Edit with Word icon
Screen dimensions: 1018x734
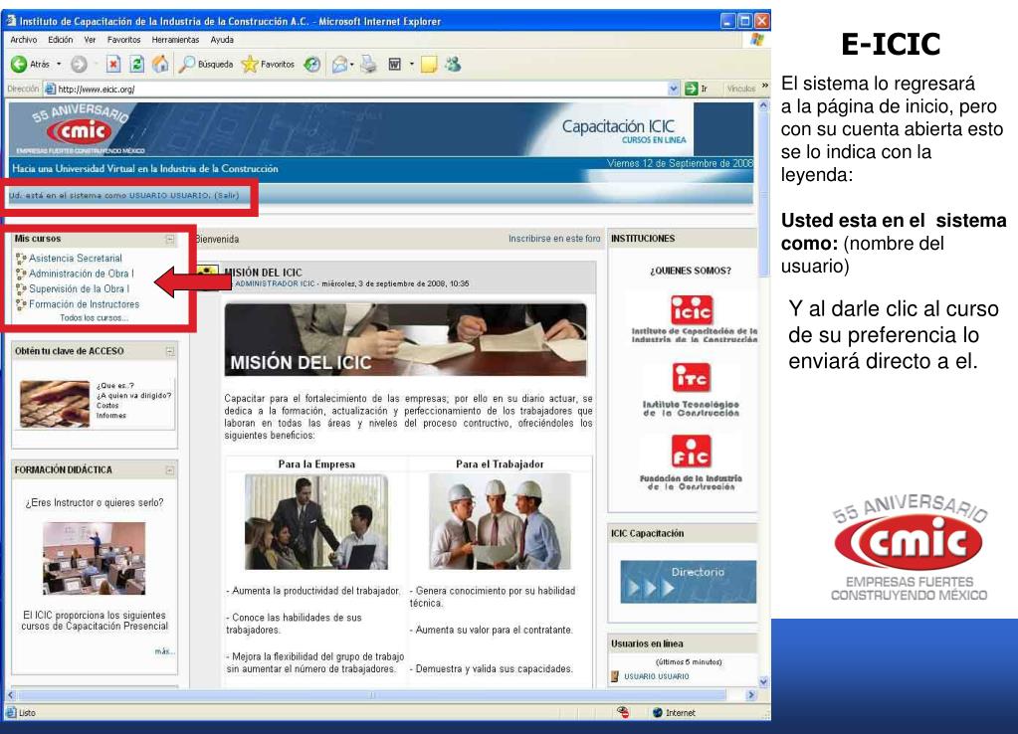click(x=394, y=64)
